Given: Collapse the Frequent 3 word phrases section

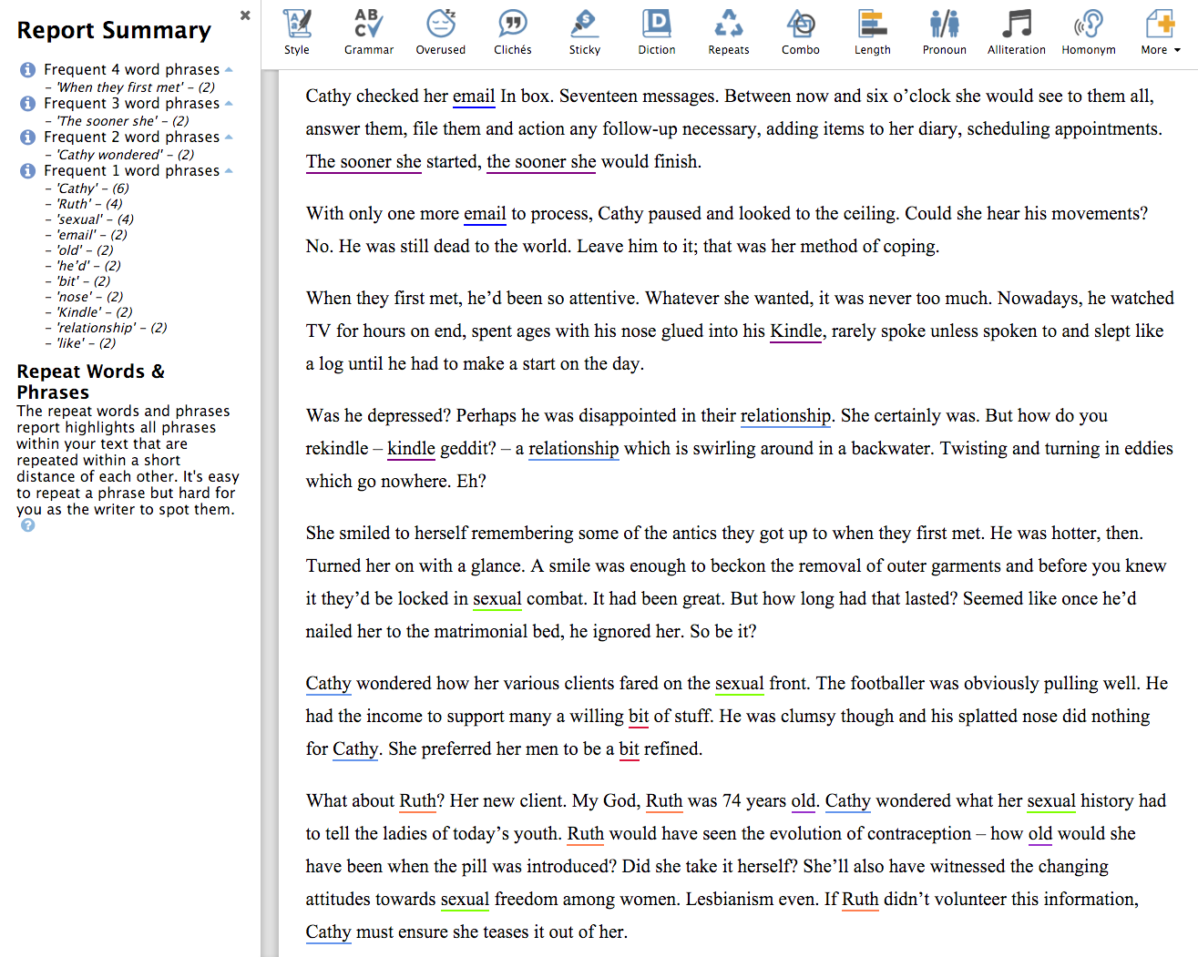Looking at the screenshot, I should (x=229, y=104).
